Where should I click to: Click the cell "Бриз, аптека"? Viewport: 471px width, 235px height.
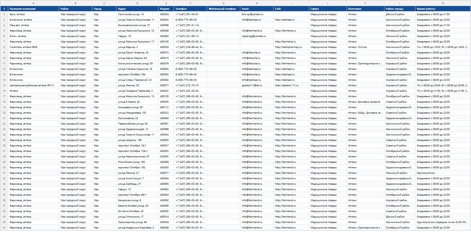pyautogui.click(x=33, y=14)
